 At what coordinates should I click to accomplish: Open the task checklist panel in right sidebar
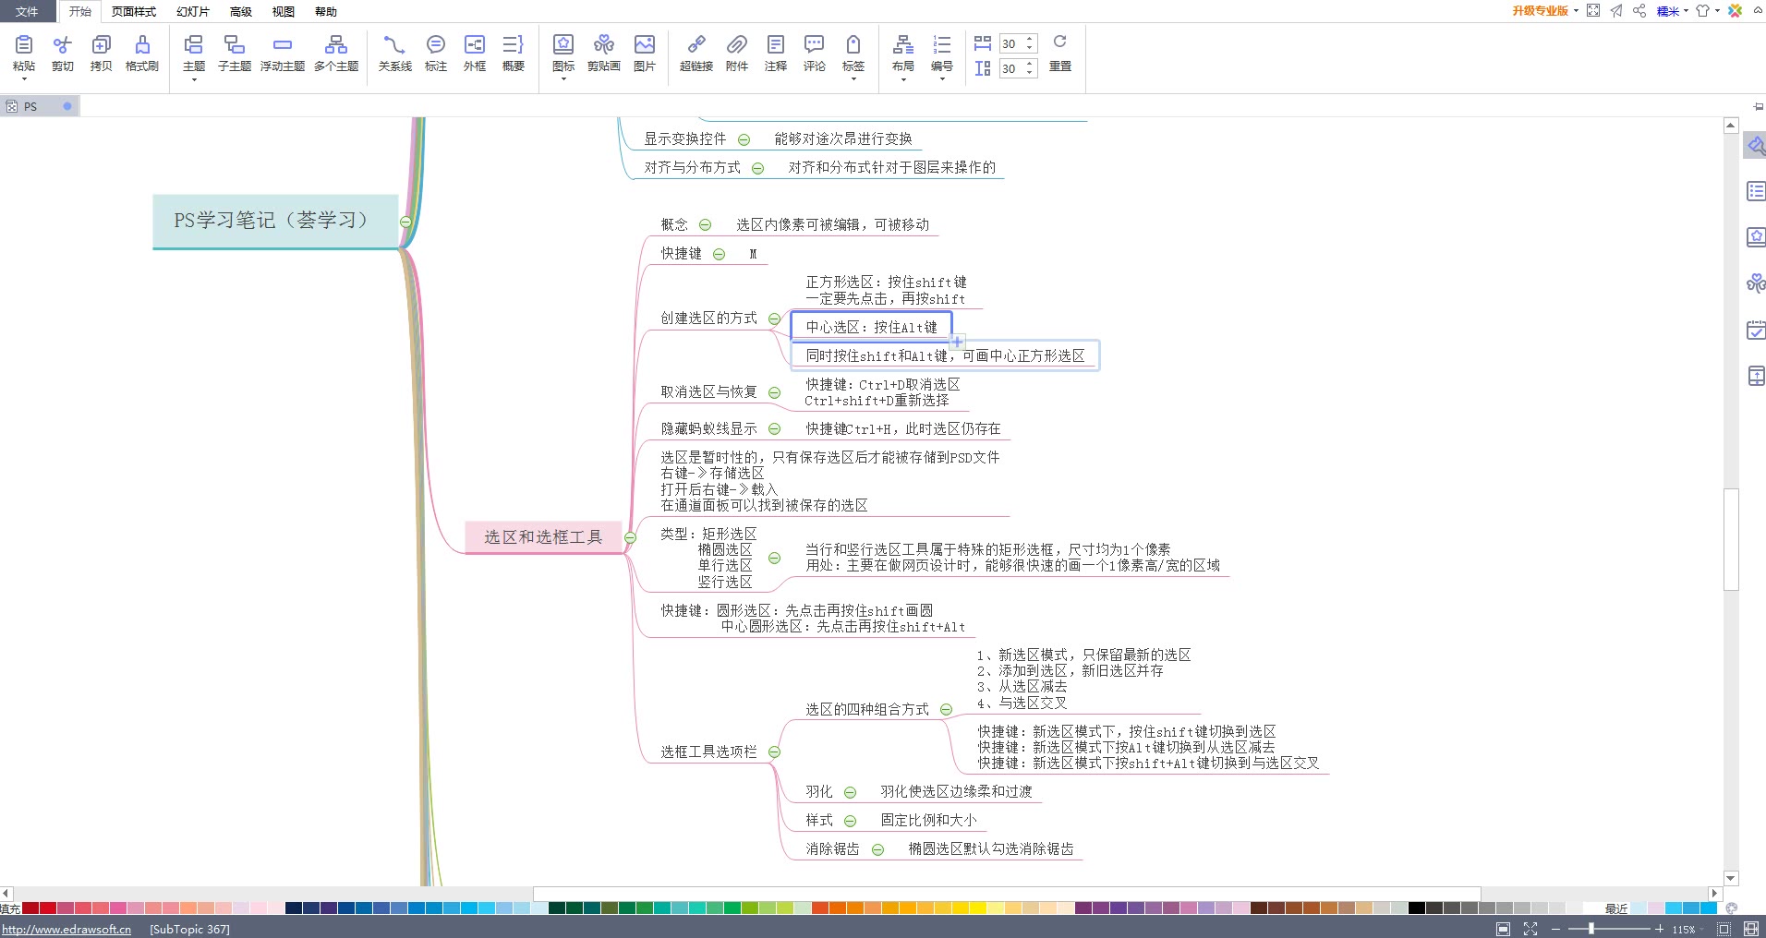[x=1756, y=330]
